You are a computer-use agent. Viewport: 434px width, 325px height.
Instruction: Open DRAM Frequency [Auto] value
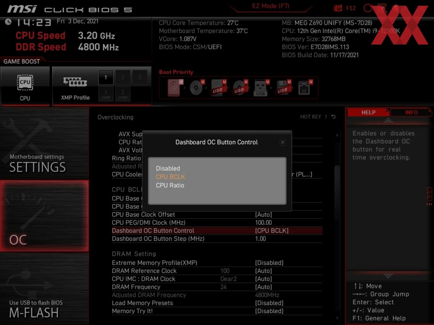click(263, 287)
